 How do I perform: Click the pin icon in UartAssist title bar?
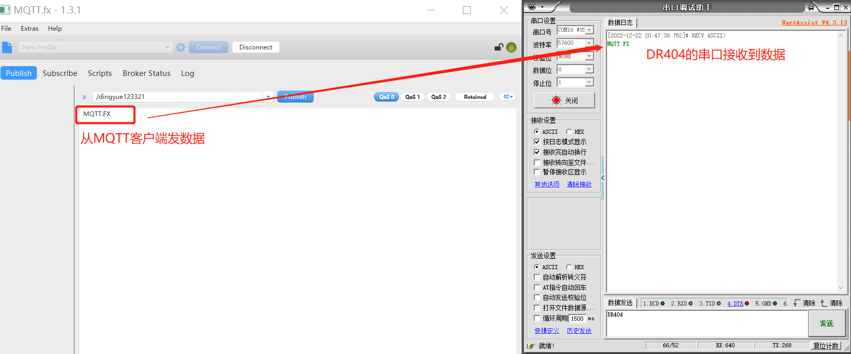pyautogui.click(x=810, y=7)
